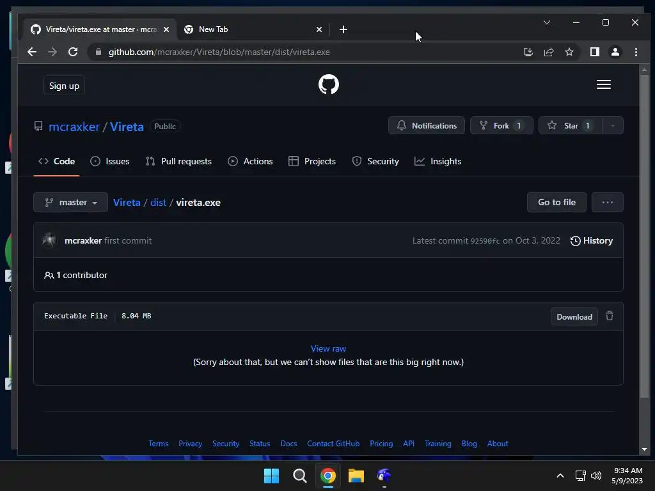Open the three-dot more file options
655x491 pixels.
[x=608, y=202]
